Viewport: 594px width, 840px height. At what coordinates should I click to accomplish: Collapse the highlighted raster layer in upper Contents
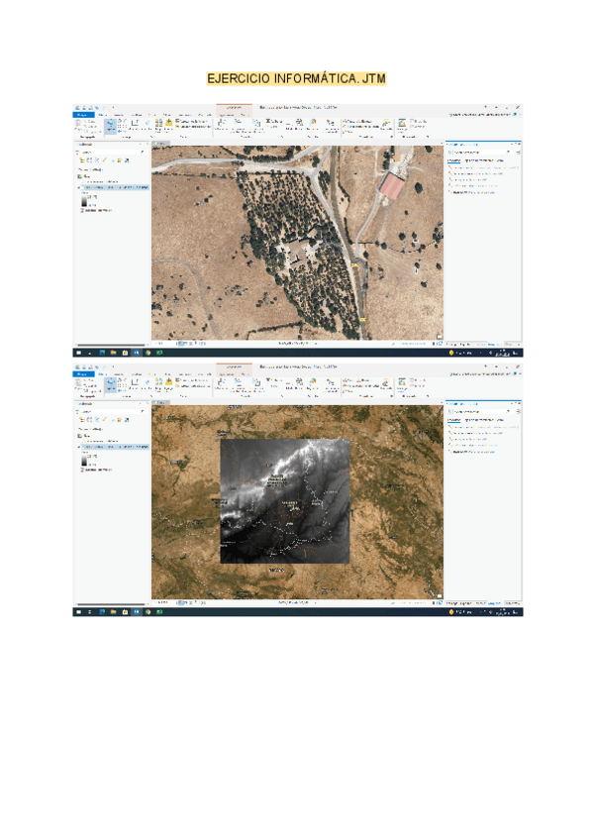coord(76,186)
